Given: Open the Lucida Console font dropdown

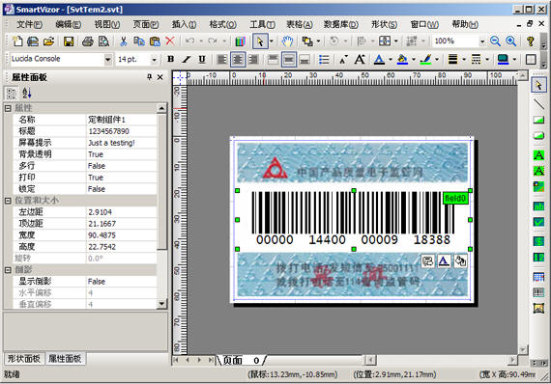Looking at the screenshot, I should pos(108,60).
